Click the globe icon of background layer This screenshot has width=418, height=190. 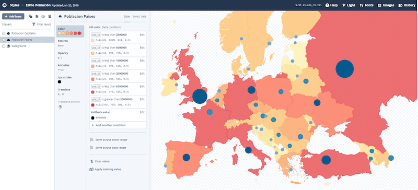pos(8,46)
